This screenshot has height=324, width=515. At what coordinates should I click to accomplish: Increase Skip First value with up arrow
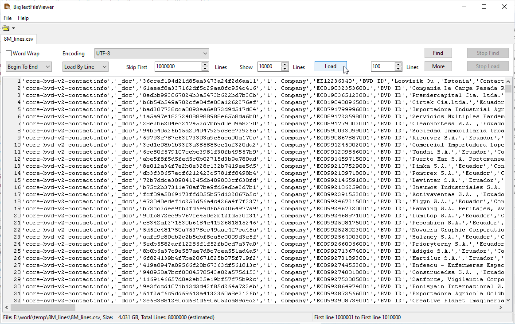(x=205, y=65)
